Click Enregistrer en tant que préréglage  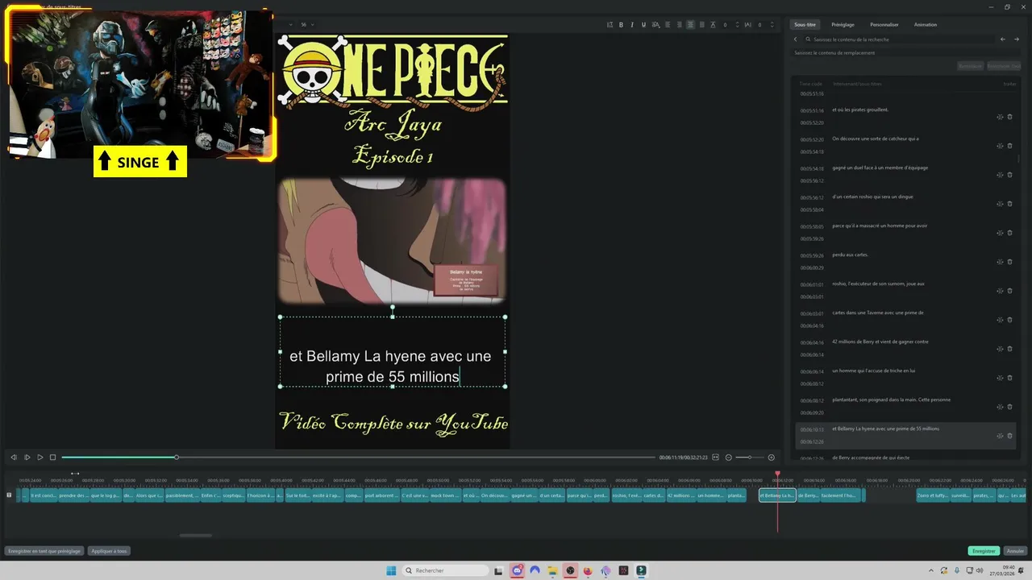[x=44, y=551]
